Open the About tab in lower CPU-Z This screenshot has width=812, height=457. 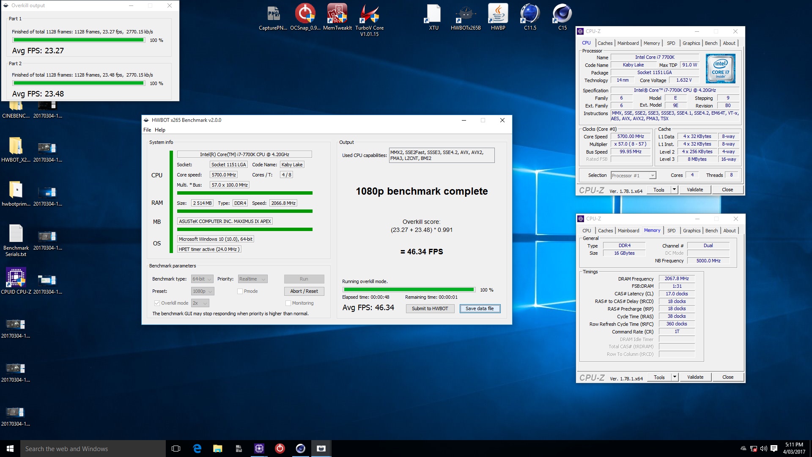pos(729,231)
